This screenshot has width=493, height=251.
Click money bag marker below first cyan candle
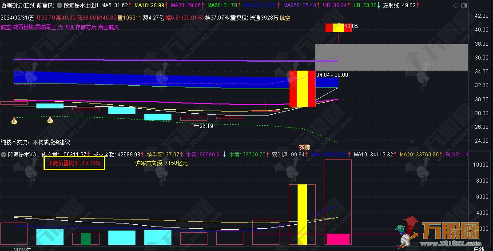pos(50,120)
